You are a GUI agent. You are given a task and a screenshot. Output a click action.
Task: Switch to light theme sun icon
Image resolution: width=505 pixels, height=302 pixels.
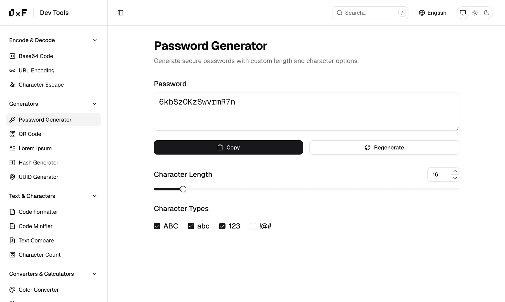[x=475, y=13]
